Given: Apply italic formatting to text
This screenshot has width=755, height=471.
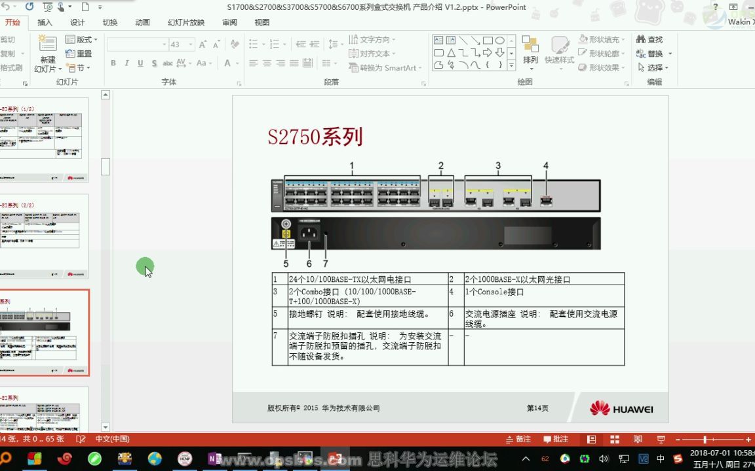Looking at the screenshot, I should [x=126, y=63].
